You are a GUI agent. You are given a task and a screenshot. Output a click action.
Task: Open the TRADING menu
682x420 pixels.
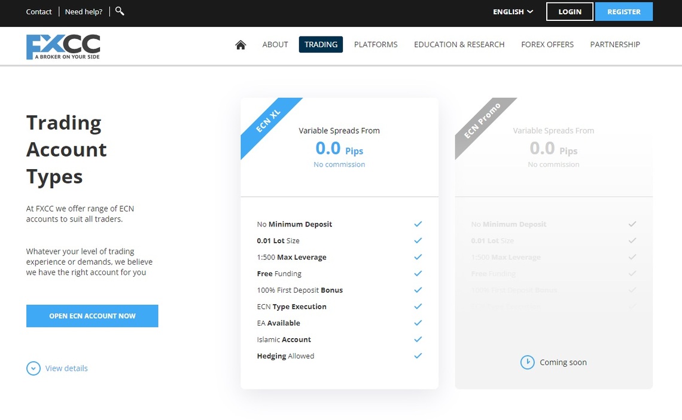(x=321, y=44)
